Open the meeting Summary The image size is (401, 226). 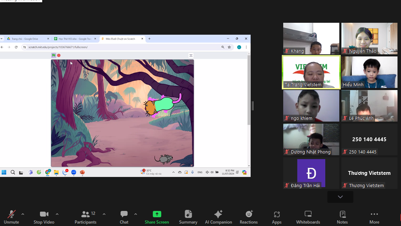[188, 217]
